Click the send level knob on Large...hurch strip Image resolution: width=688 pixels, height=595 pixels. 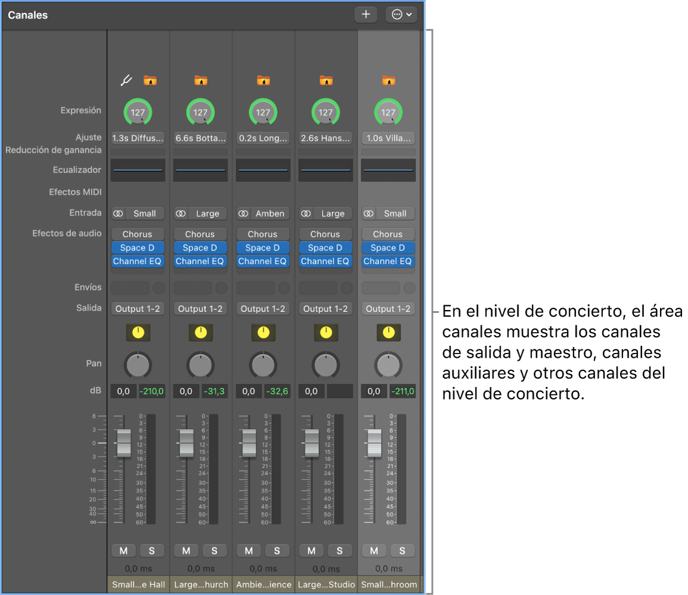click(x=222, y=289)
